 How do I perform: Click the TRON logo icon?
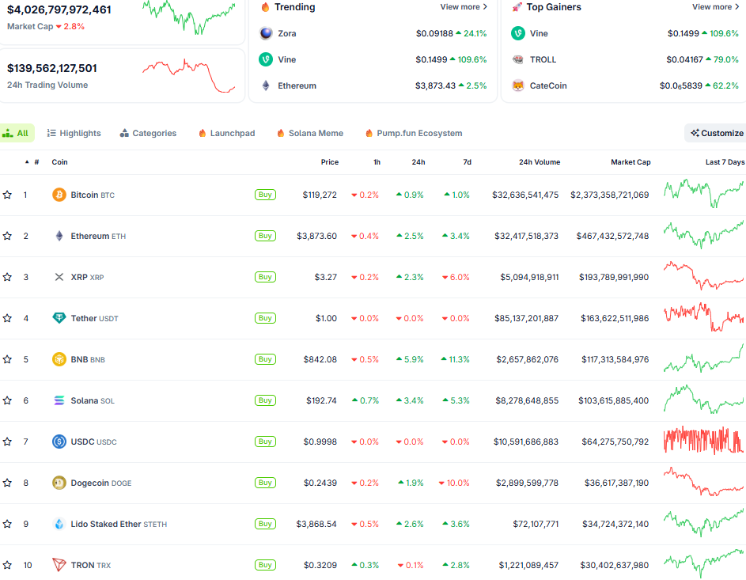(59, 565)
